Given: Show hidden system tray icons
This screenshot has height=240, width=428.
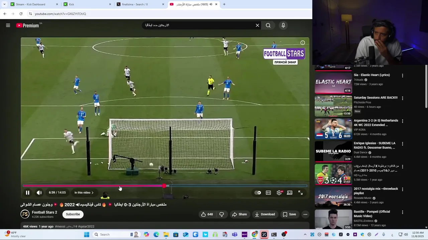Looking at the screenshot, I should pyautogui.click(x=305, y=235).
